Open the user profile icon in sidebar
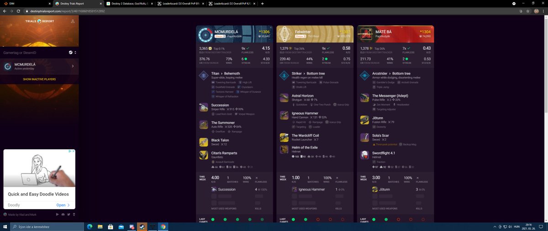 click(x=73, y=21)
